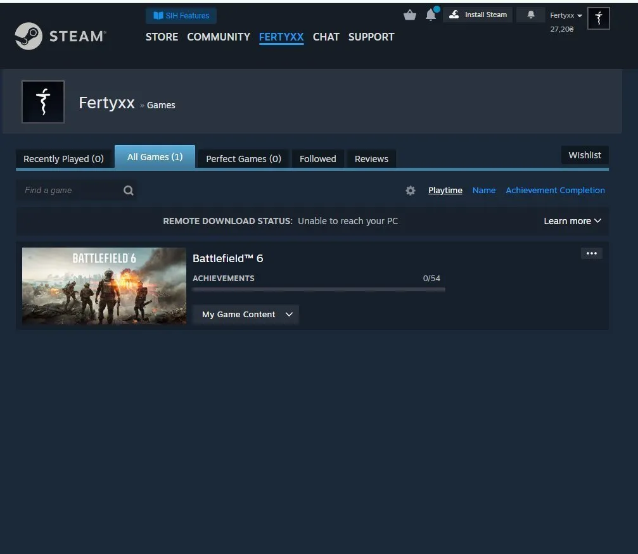Switch to the Recently Played tab
The height and width of the screenshot is (554, 638).
click(x=63, y=159)
